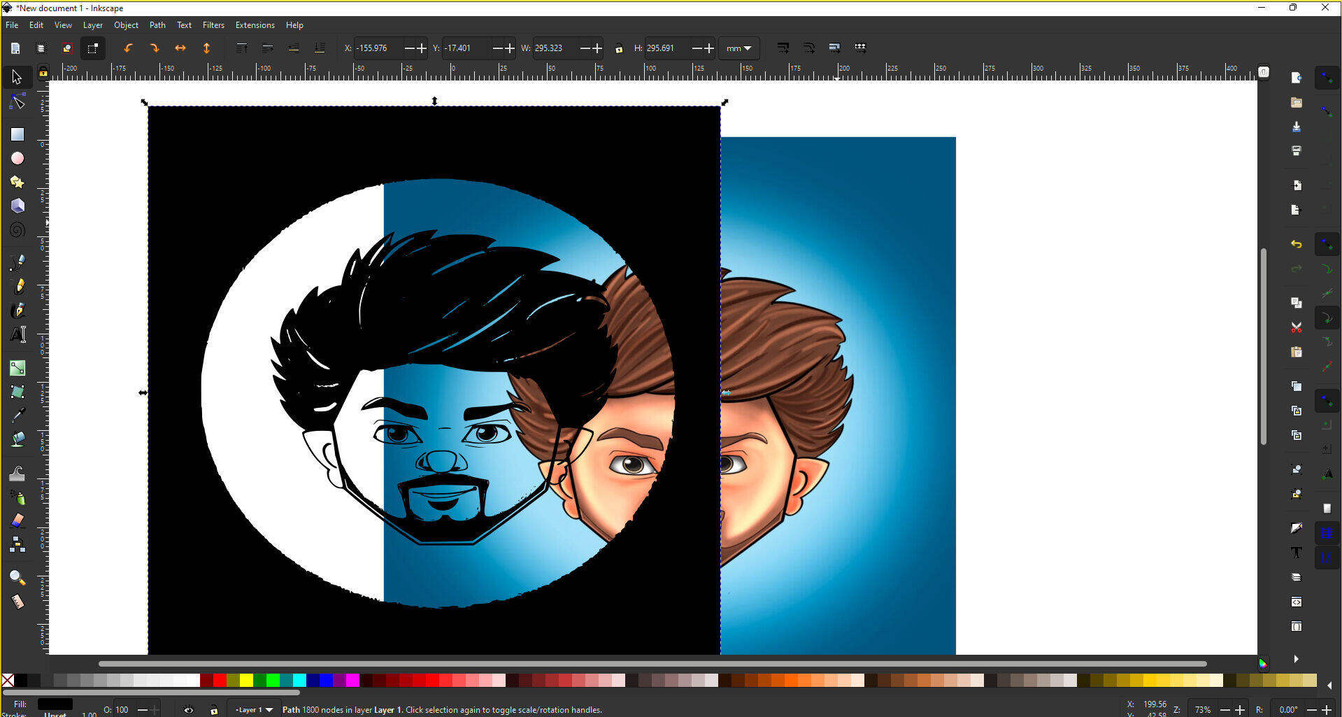
Task: Select the Text tool in toolbox
Action: pyautogui.click(x=17, y=334)
